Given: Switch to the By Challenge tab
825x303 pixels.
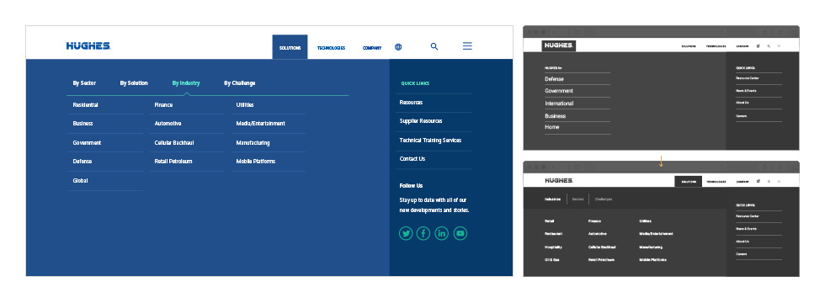Looking at the screenshot, I should pyautogui.click(x=239, y=83).
